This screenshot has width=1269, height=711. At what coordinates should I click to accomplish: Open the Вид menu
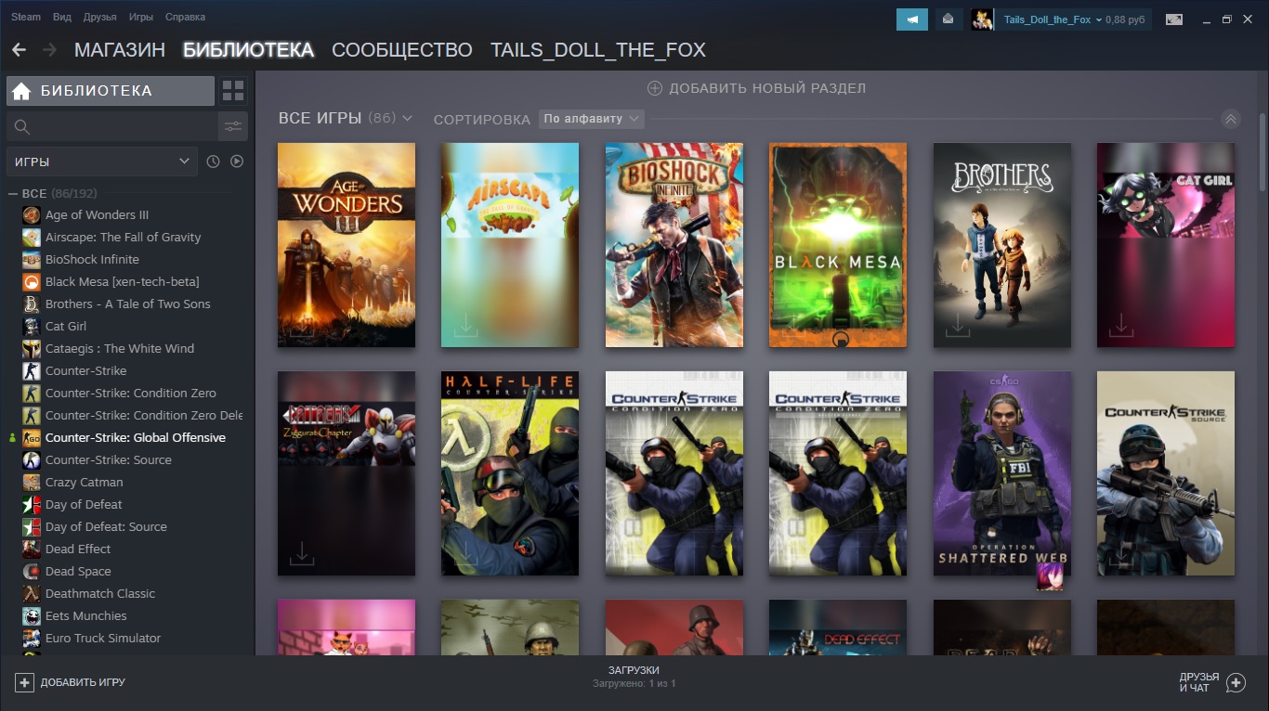pyautogui.click(x=62, y=17)
